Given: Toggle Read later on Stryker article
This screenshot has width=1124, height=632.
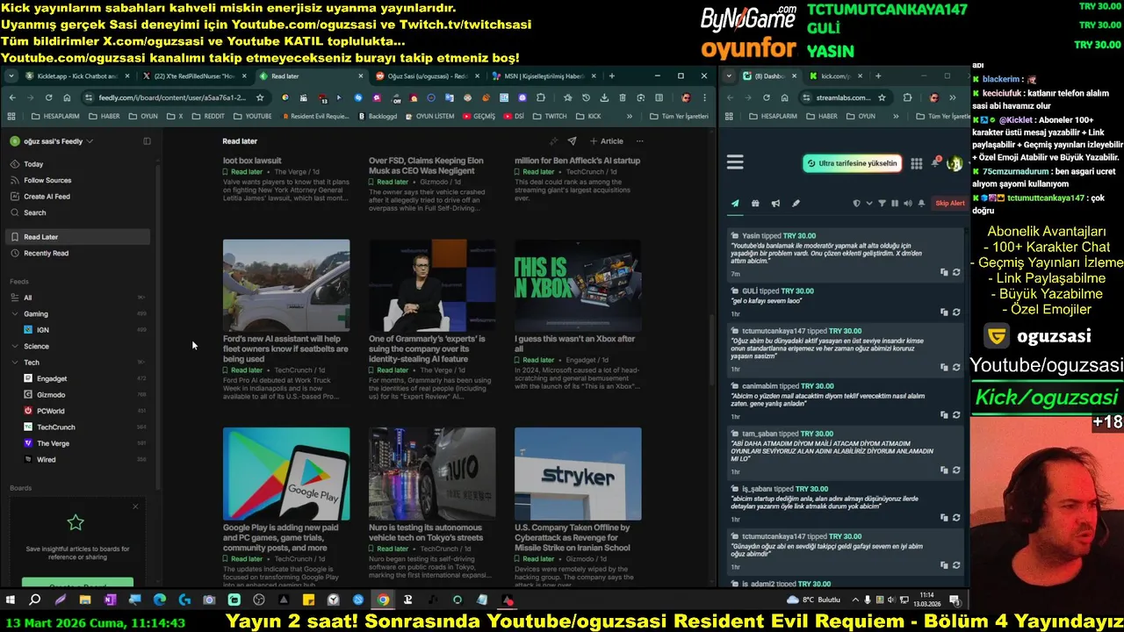Looking at the screenshot, I should point(534,559).
